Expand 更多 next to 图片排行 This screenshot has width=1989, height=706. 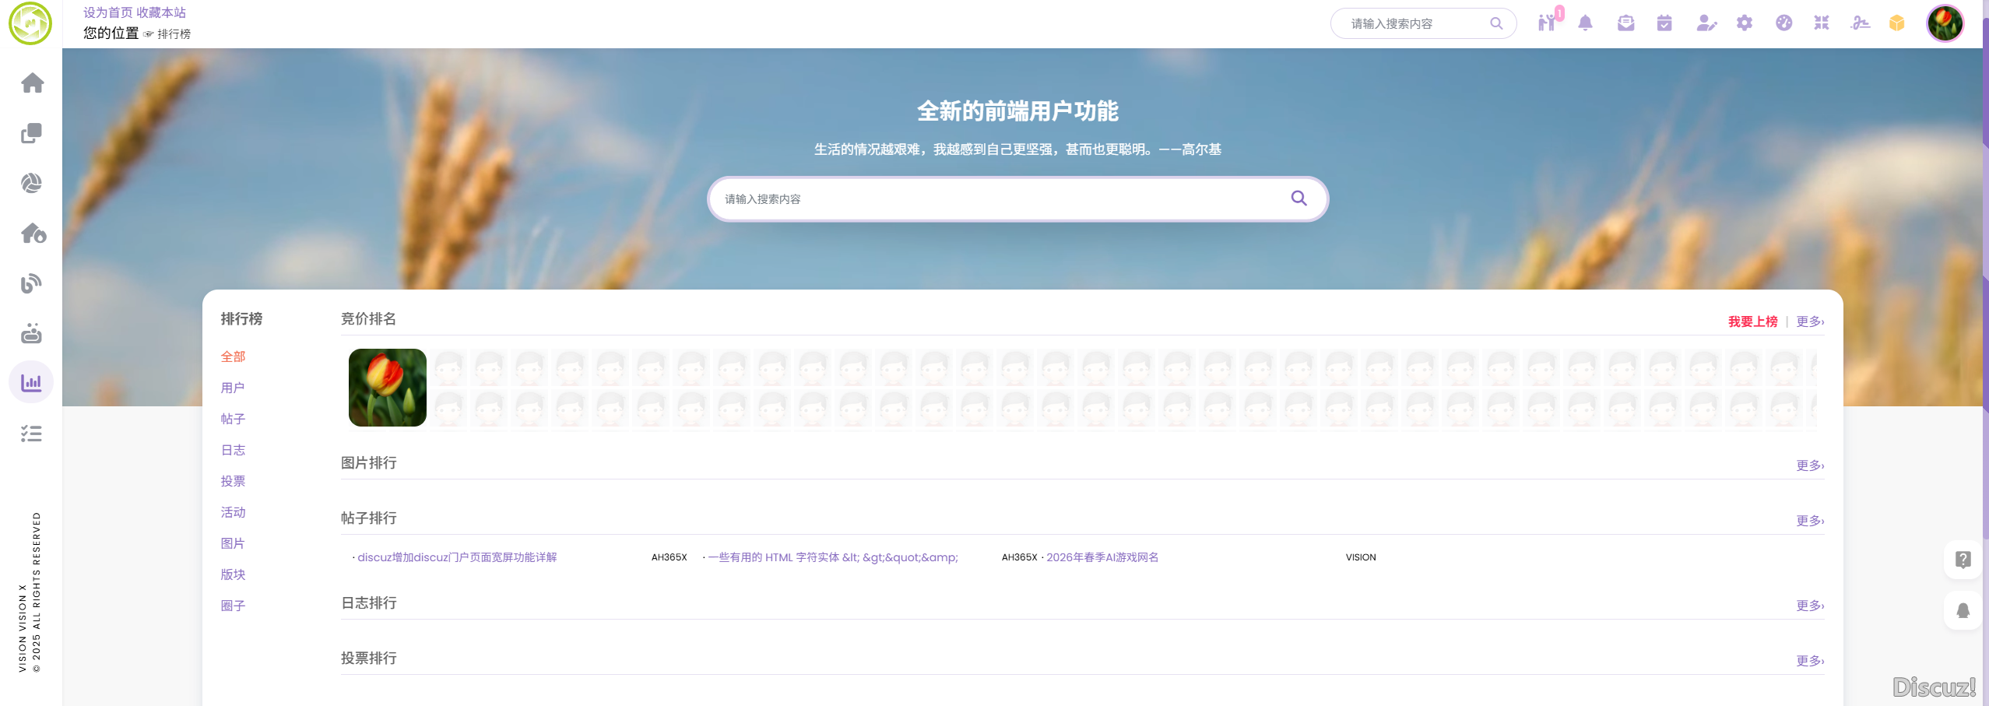(x=1809, y=465)
